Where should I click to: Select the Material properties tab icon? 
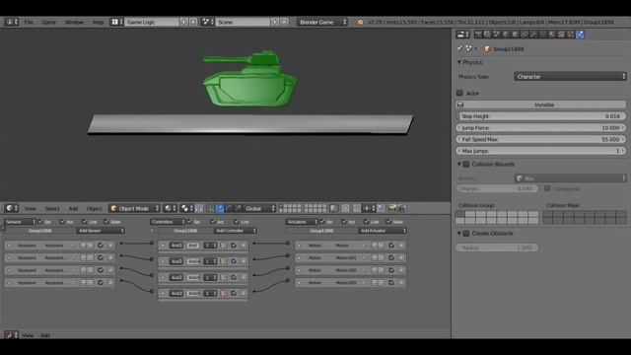(552, 35)
